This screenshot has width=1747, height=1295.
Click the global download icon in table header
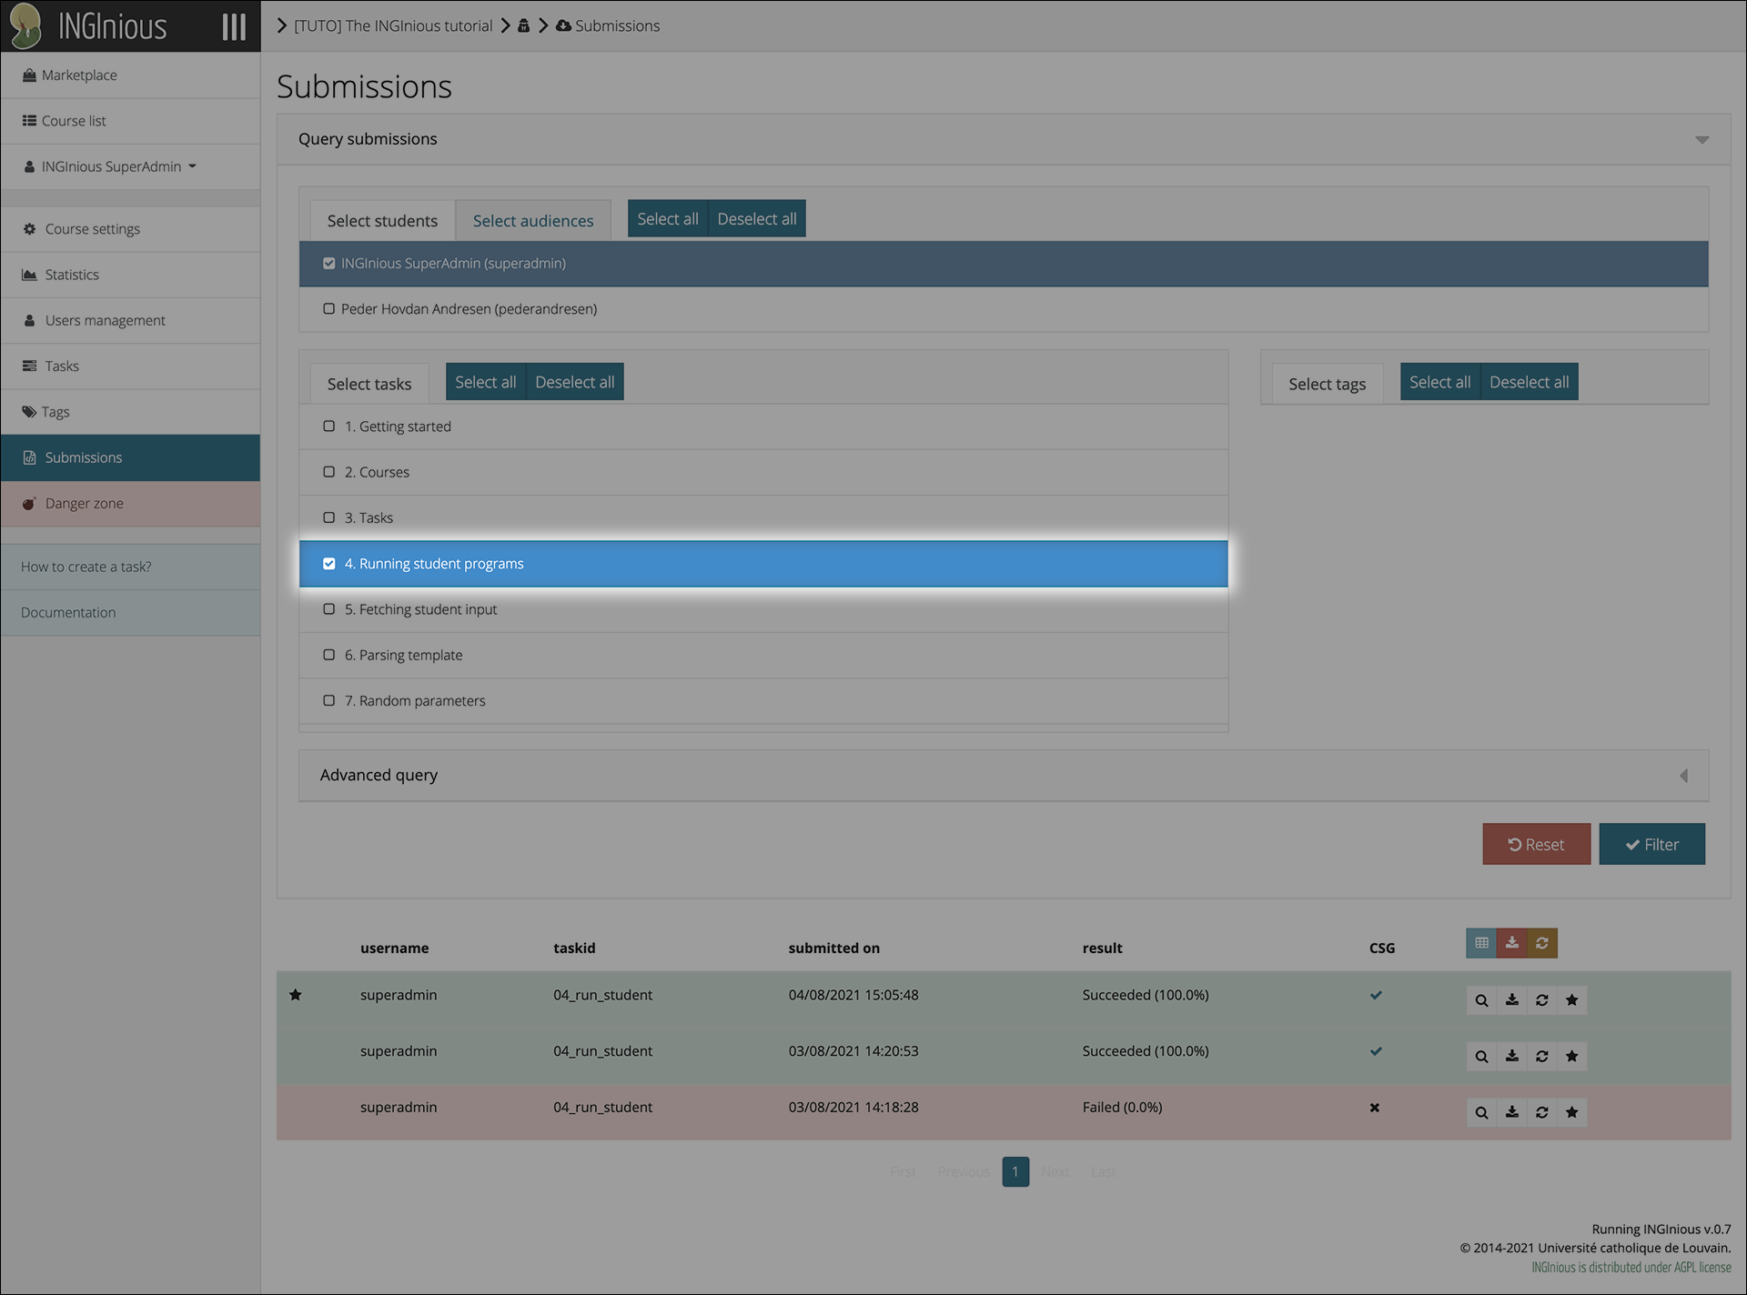(1511, 943)
